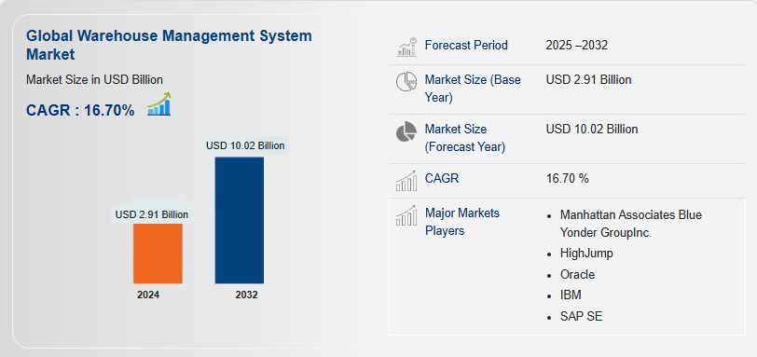Click the Oracle list entry
The image size is (757, 357).
[x=577, y=274]
